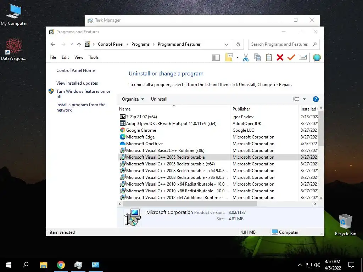The width and height of the screenshot is (363, 272).
Task: Click the scissors Cut icon
Action: (246, 57)
